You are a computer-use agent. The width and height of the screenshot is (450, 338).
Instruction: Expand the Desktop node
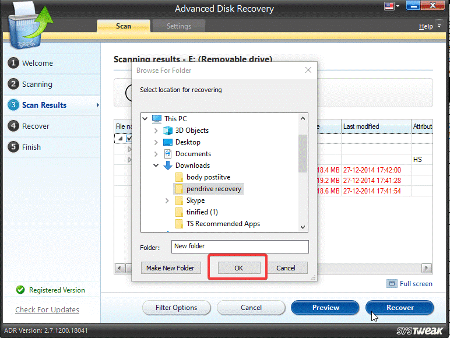point(156,142)
